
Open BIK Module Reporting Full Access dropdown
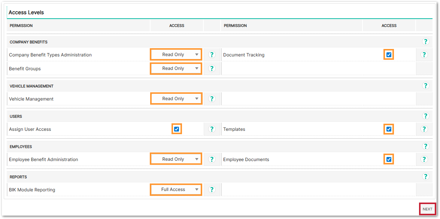176,190
